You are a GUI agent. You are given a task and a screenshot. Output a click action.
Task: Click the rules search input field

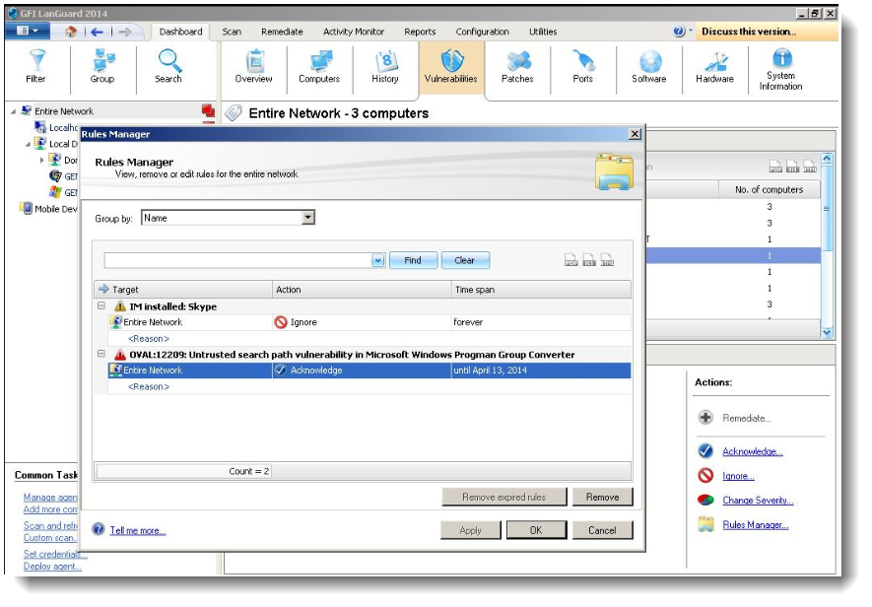236,261
